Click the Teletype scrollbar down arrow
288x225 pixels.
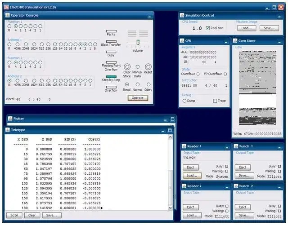170,208
